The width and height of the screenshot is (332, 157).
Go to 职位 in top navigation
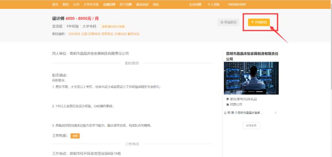click(x=65, y=4)
